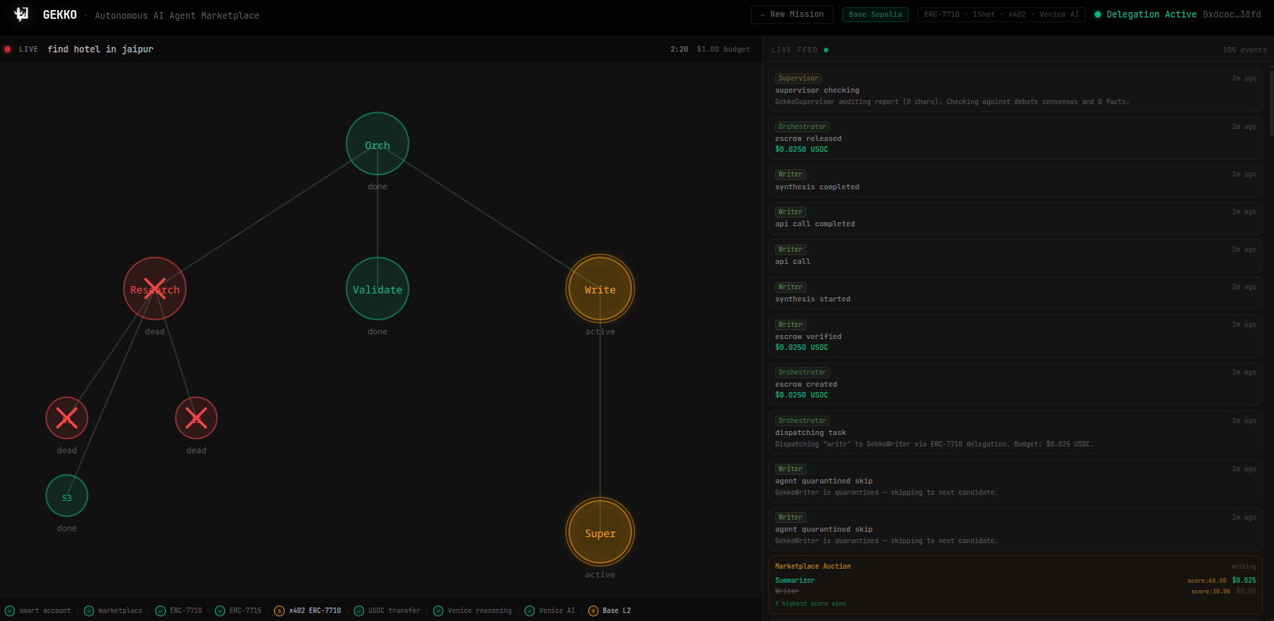Select the active Write node

pos(600,289)
